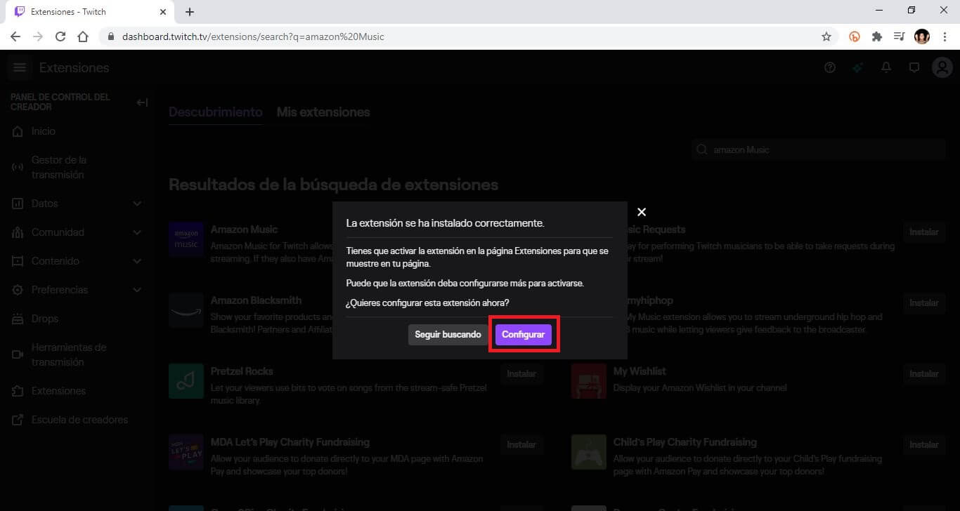Open Gestor de la transmisión
Screen dimensions: 960x511
(x=59, y=167)
